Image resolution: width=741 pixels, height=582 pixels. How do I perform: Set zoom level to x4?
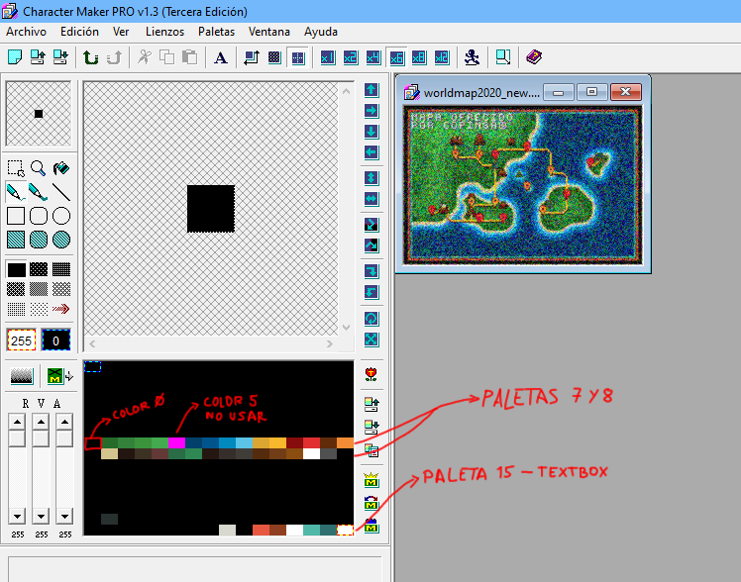[372, 57]
